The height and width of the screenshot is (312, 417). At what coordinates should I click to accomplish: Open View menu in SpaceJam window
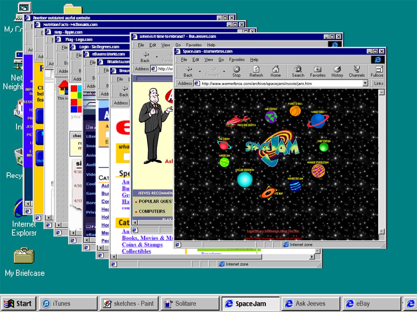209,60
